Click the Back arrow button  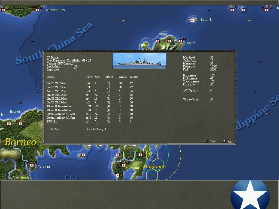(x=207, y=141)
